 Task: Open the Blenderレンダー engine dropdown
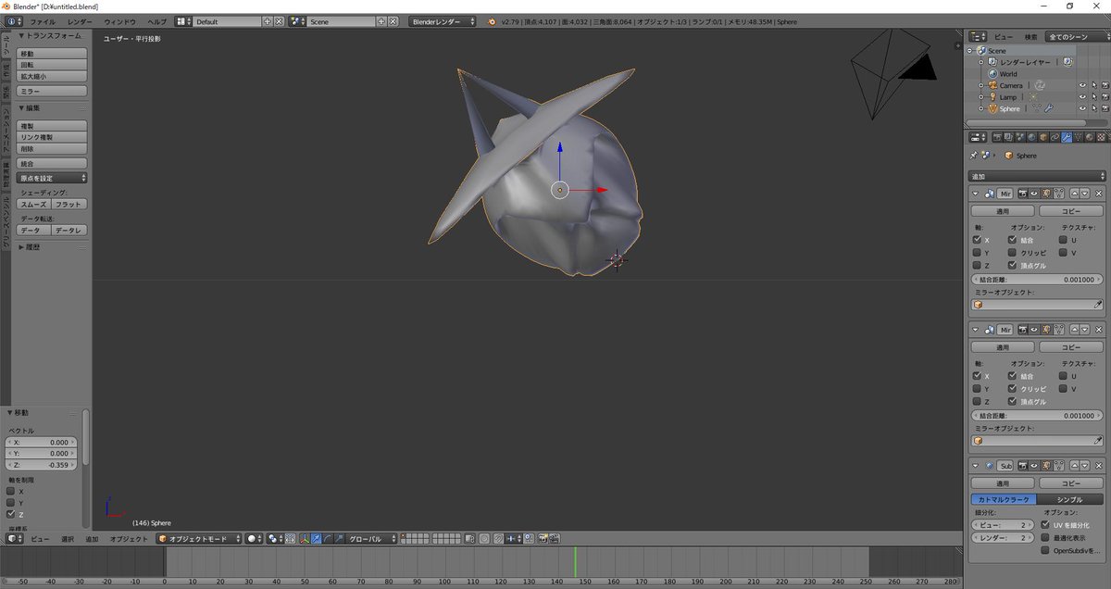(x=443, y=20)
